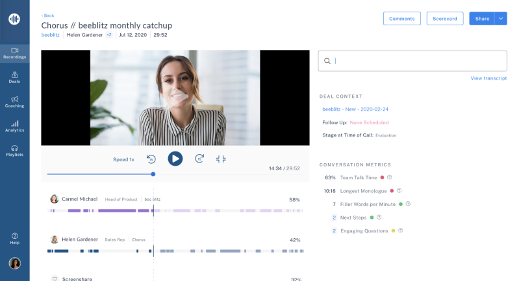Open help icon for Team Talk Time
Screen dimensions: 519x281
pos(390,177)
